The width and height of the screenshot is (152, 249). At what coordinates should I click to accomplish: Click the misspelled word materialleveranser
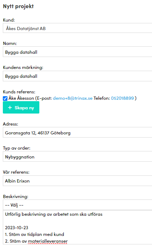(x=48, y=241)
